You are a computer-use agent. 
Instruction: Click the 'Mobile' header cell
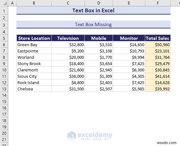tap(99, 38)
